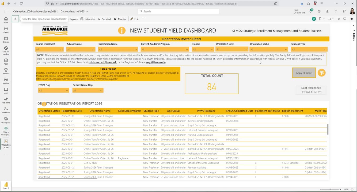Click the zoom slider handle

330,189
